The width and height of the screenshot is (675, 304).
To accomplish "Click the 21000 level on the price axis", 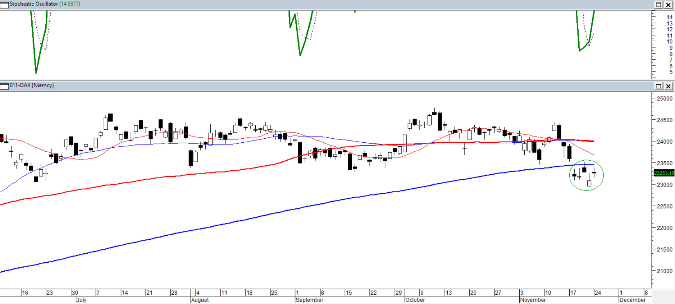I will pos(664,271).
